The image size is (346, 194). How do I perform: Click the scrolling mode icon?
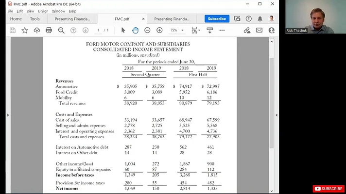[209, 30]
